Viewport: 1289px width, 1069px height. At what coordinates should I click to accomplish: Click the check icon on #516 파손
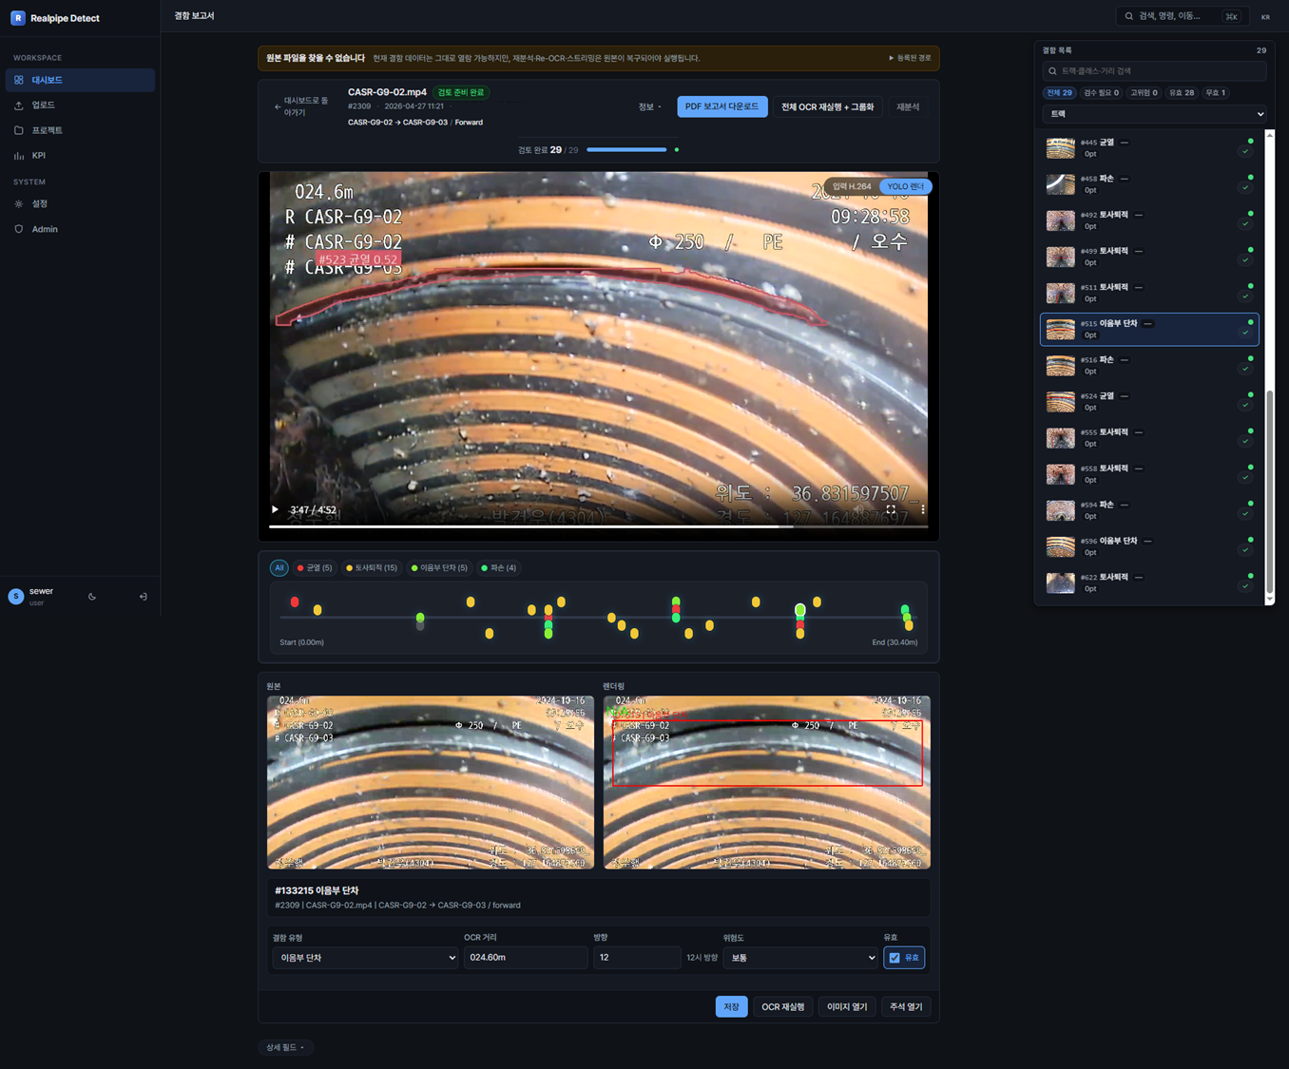(x=1245, y=369)
